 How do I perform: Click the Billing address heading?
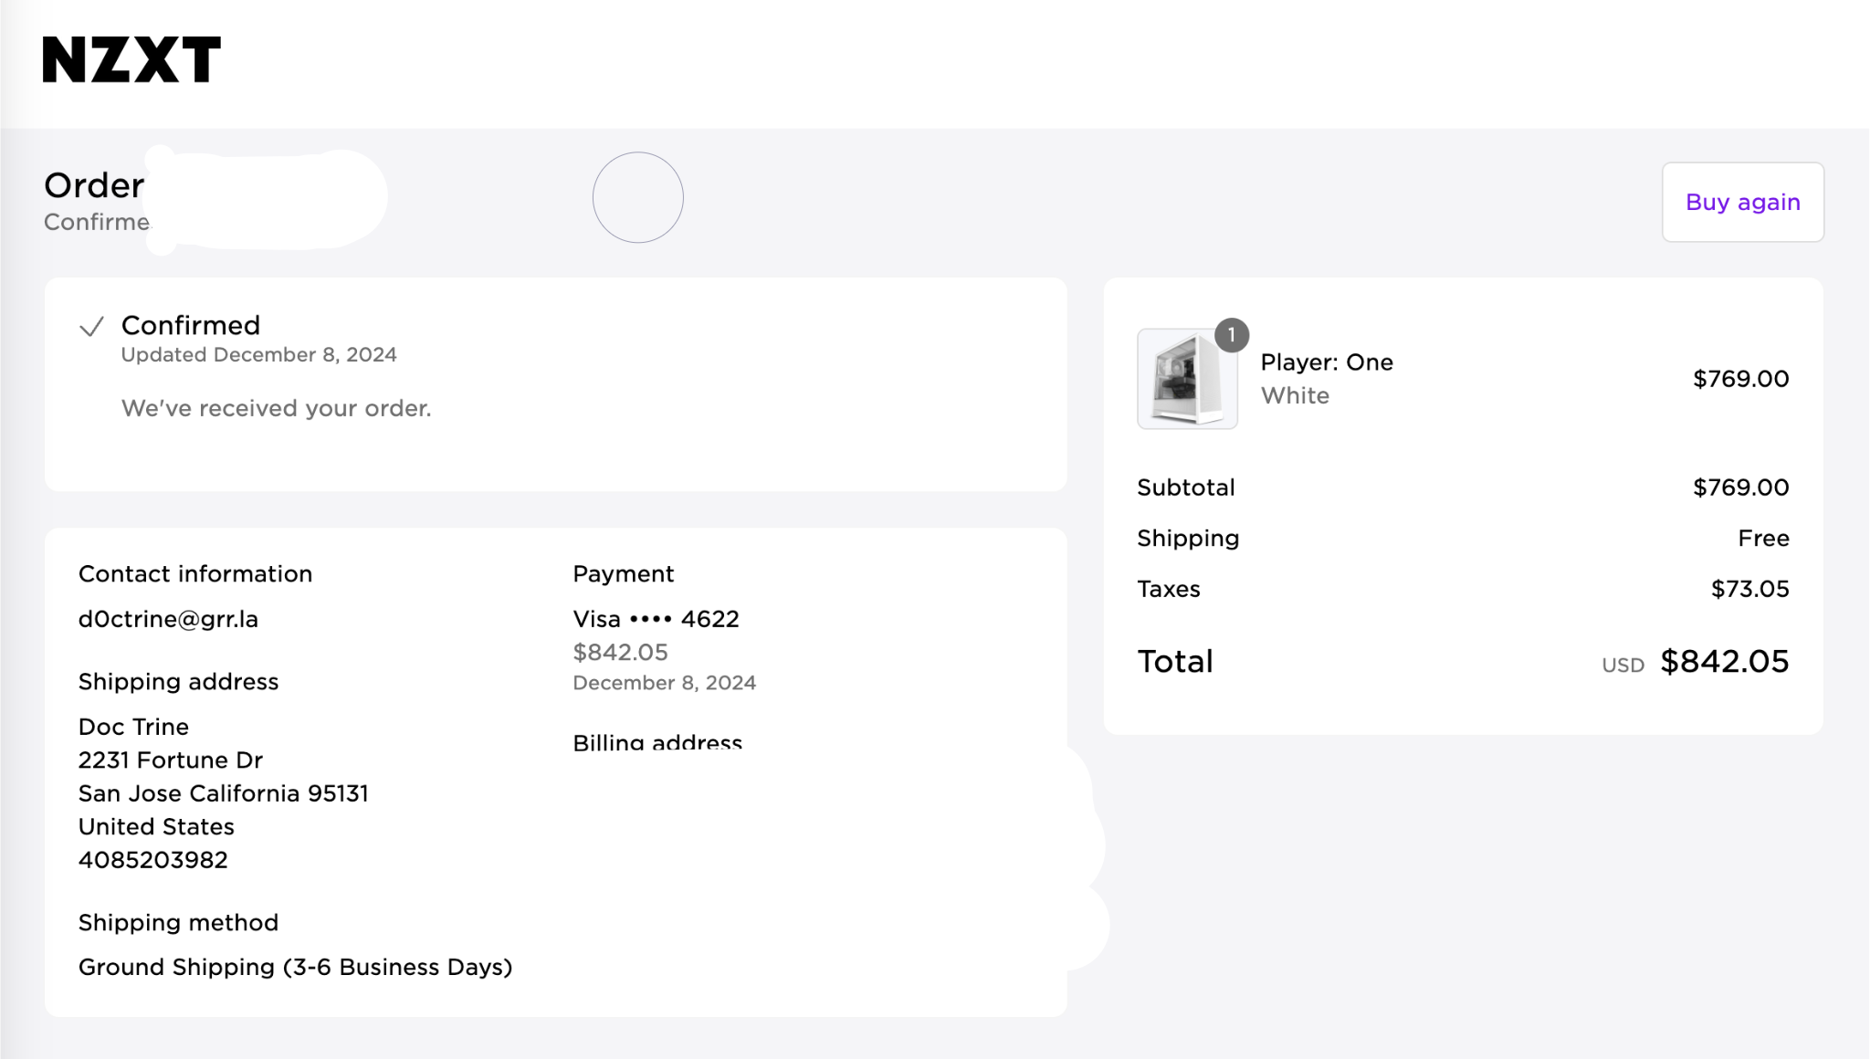point(657,742)
